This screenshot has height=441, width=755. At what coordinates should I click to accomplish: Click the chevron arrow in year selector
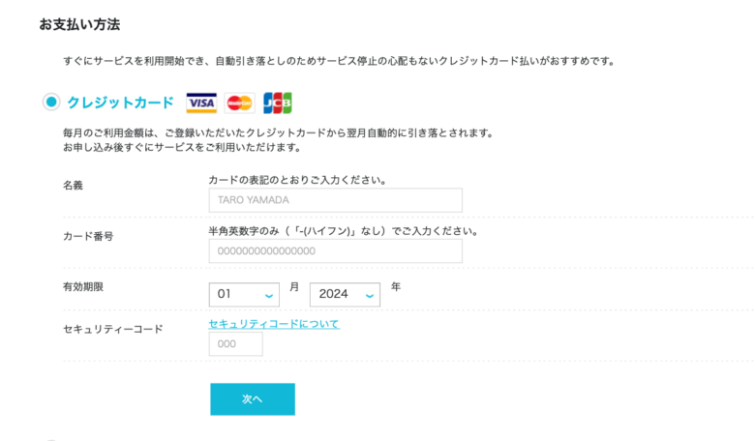pyautogui.click(x=370, y=296)
